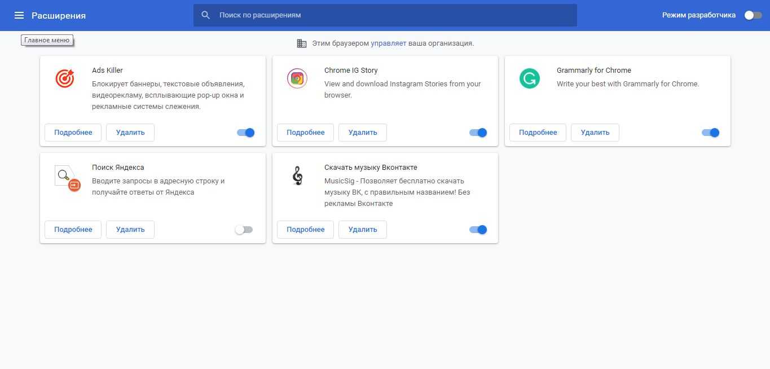Open Подробнее for Скачать музыку Вконтакте
The width and height of the screenshot is (770, 369).
[305, 230]
